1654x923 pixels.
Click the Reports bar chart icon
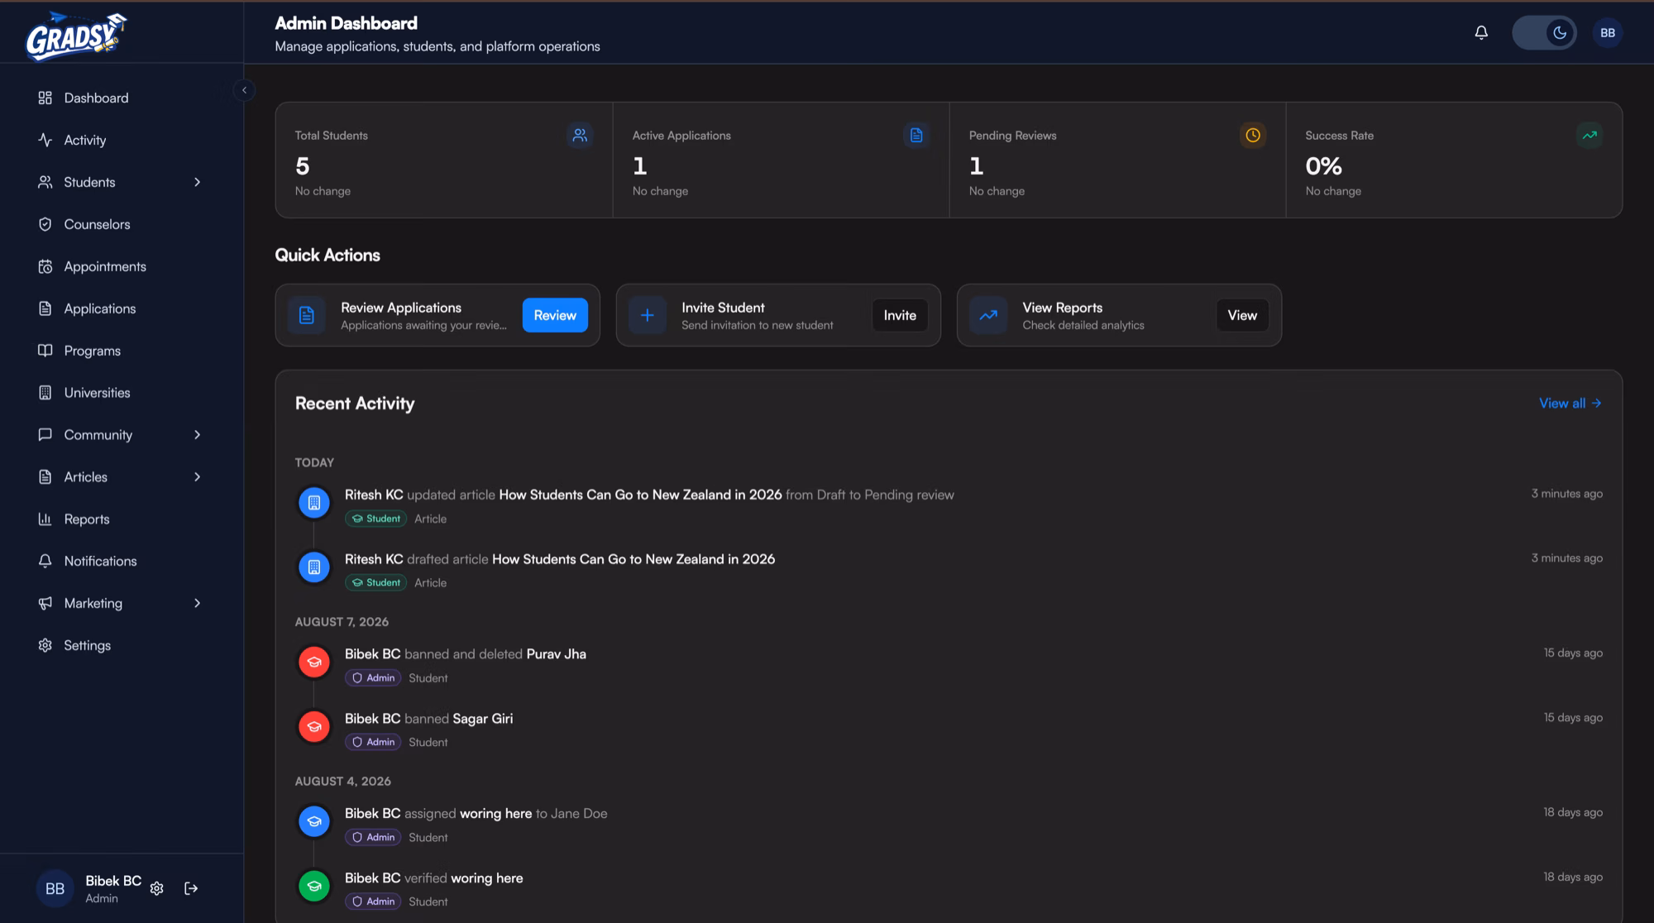click(45, 519)
